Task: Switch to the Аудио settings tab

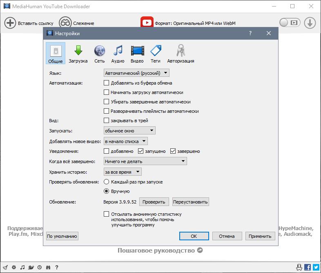Action: click(118, 54)
